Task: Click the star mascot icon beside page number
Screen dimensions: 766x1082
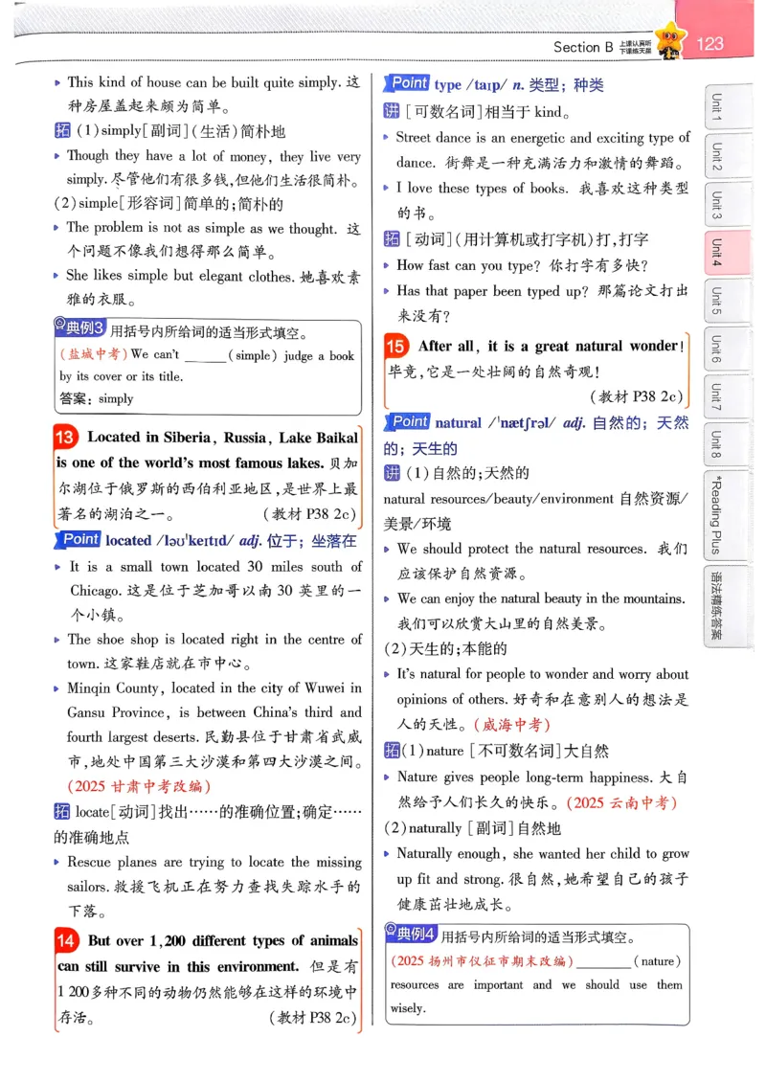Action: click(x=669, y=38)
